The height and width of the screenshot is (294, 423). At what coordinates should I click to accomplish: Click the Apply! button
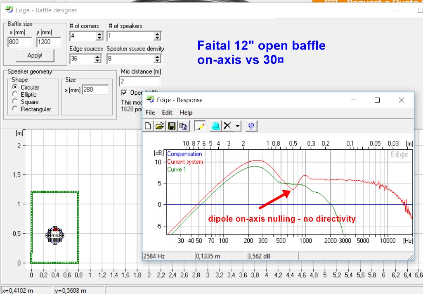[35, 55]
